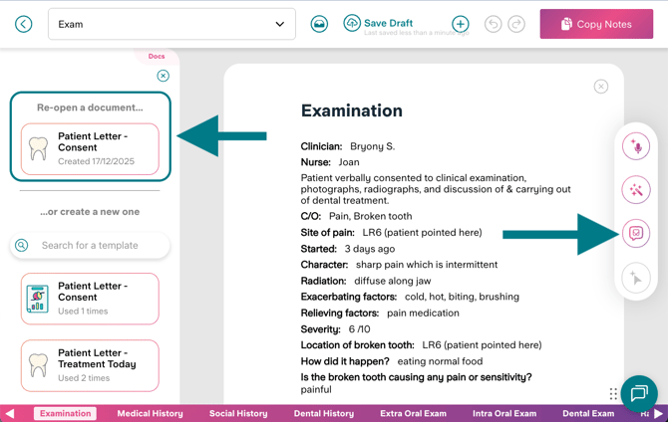Click the magic wand AI icon
The width and height of the screenshot is (668, 422).
(635, 189)
